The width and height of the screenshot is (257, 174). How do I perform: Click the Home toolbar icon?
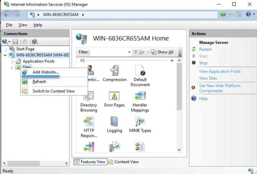coord(239,14)
